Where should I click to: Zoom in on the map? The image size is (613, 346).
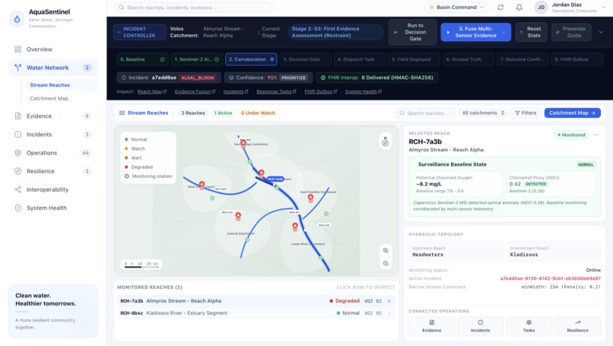386,250
